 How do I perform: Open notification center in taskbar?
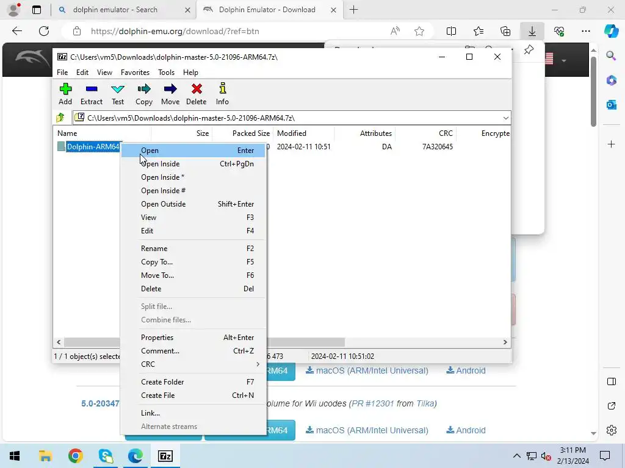[x=605, y=456]
